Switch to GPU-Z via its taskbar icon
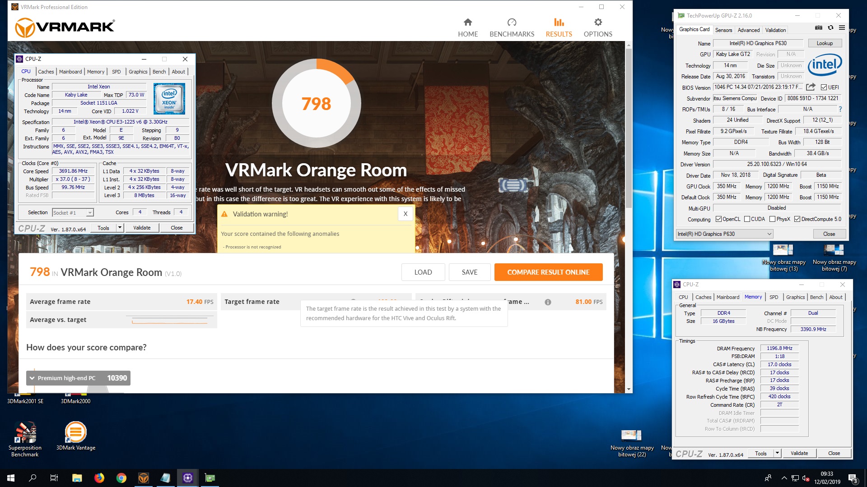 (210, 478)
